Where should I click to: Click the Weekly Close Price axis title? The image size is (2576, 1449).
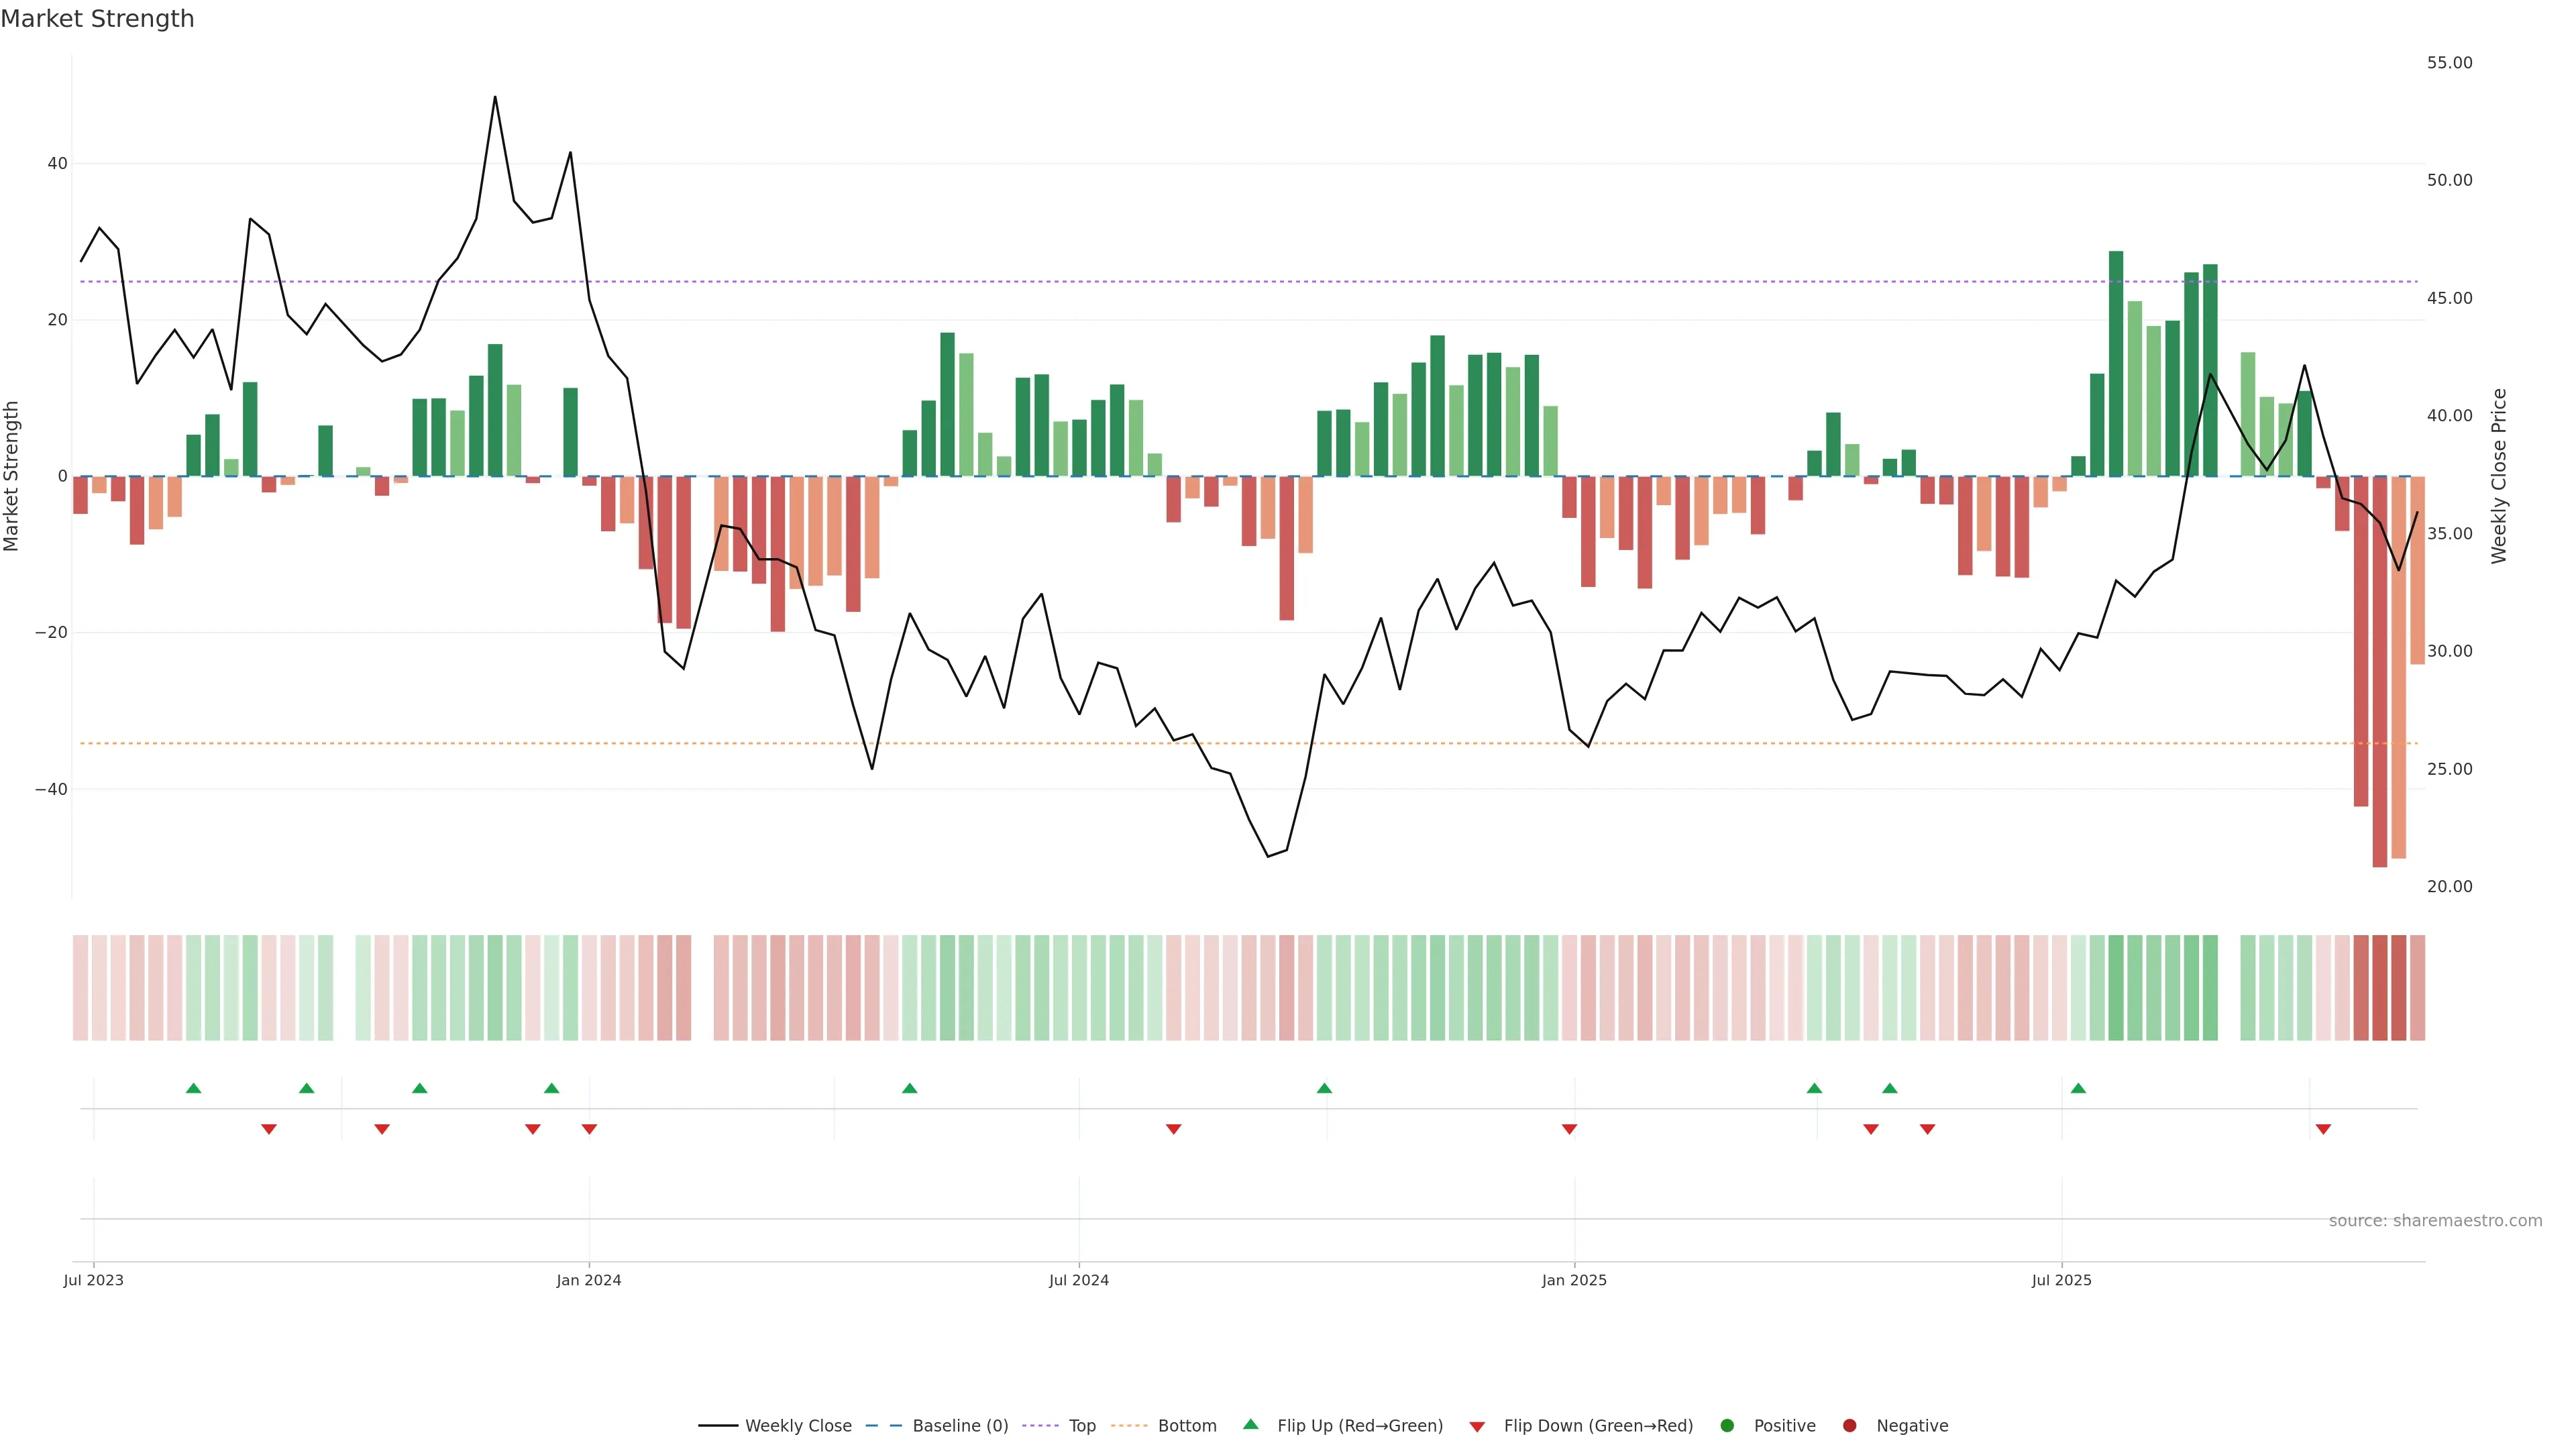click(2499, 476)
